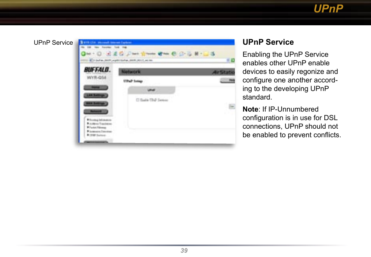Open the Help menu in Internet Explorer
The height and width of the screenshot is (257, 371).
pyautogui.click(x=124, y=47)
